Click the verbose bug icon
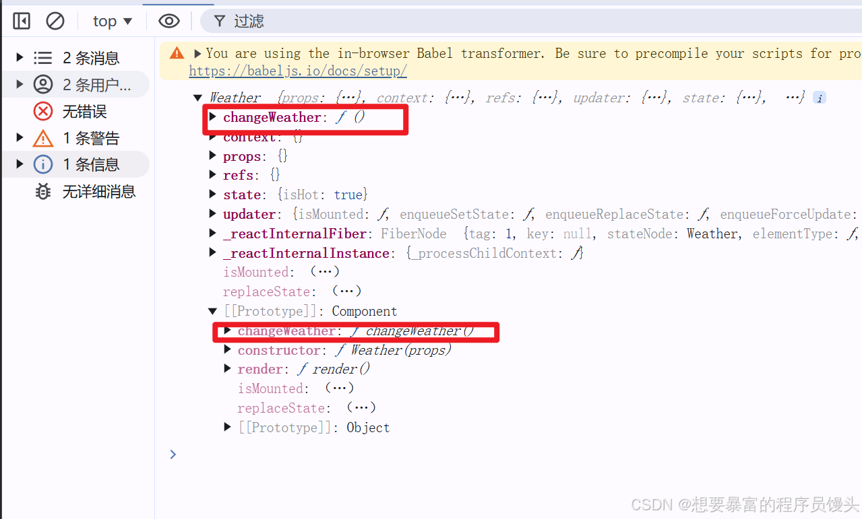862x519 pixels. click(42, 191)
